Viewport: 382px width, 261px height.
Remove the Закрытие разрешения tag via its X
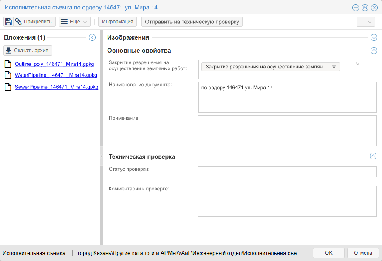click(334, 67)
